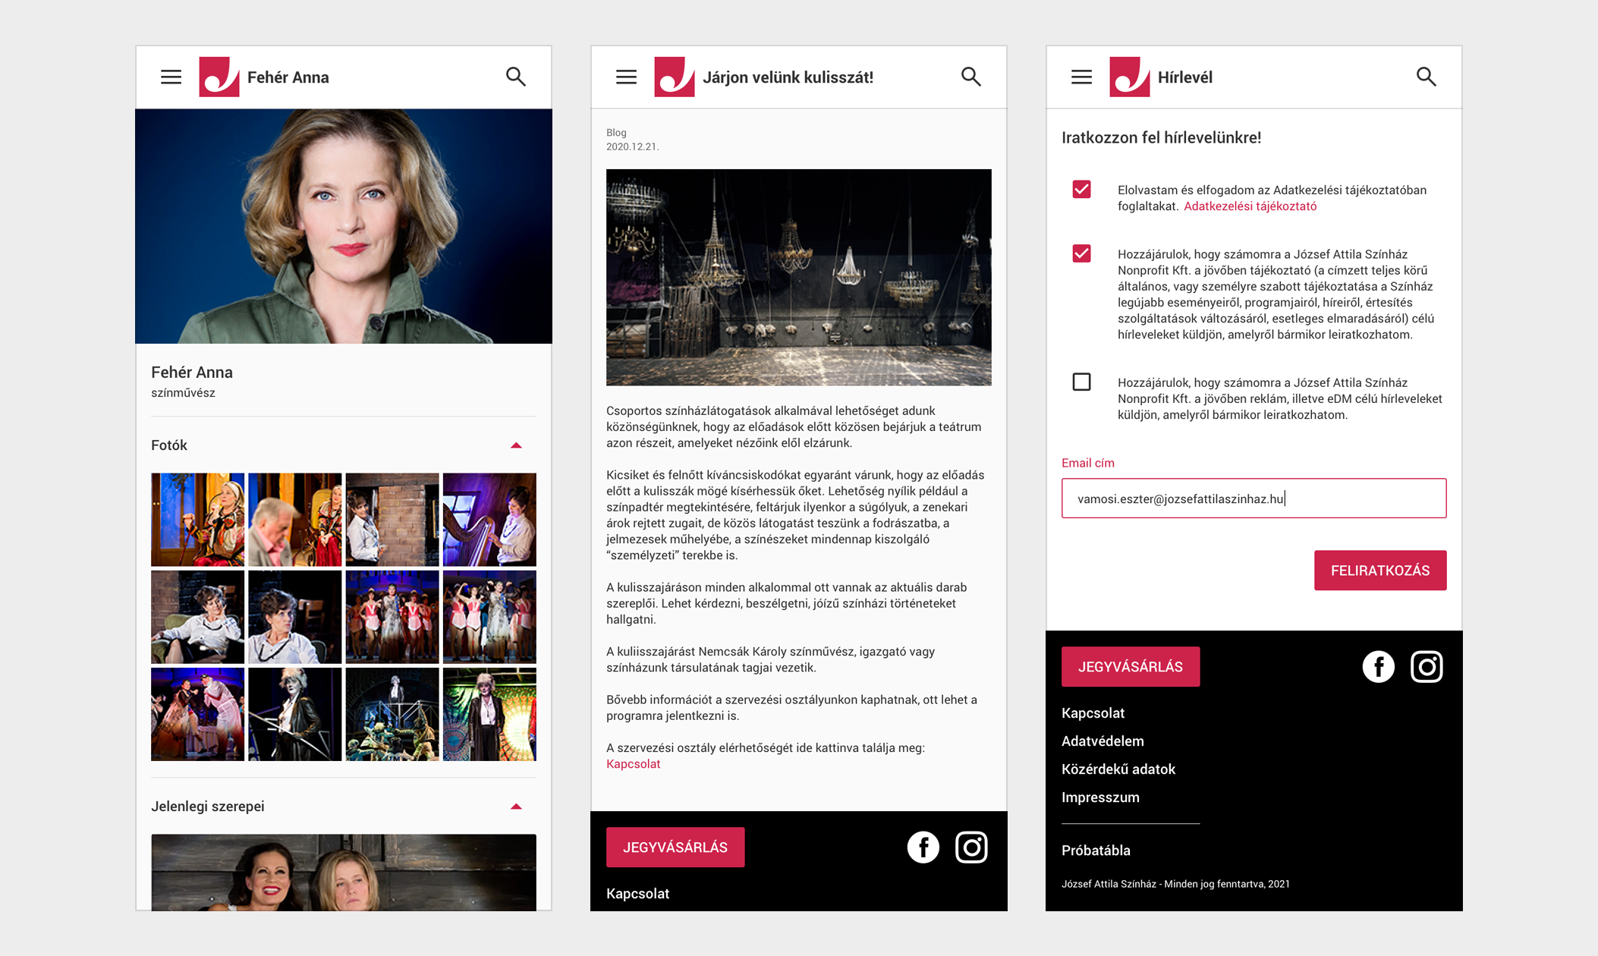Viewport: 1598px width, 956px height.
Task: Open photo of two figures in pink and purple costumes
Action: pyautogui.click(x=198, y=714)
